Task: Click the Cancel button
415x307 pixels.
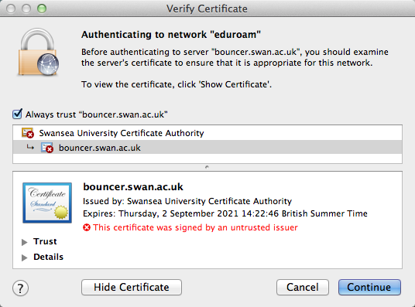Action: click(303, 287)
